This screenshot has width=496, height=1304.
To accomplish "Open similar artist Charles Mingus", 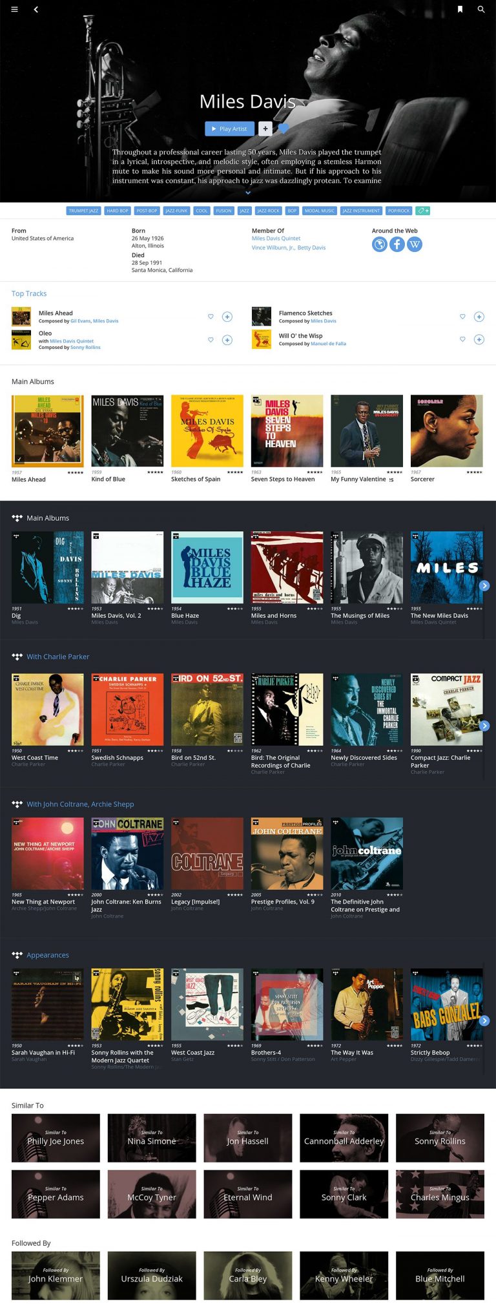I will 440,1194.
